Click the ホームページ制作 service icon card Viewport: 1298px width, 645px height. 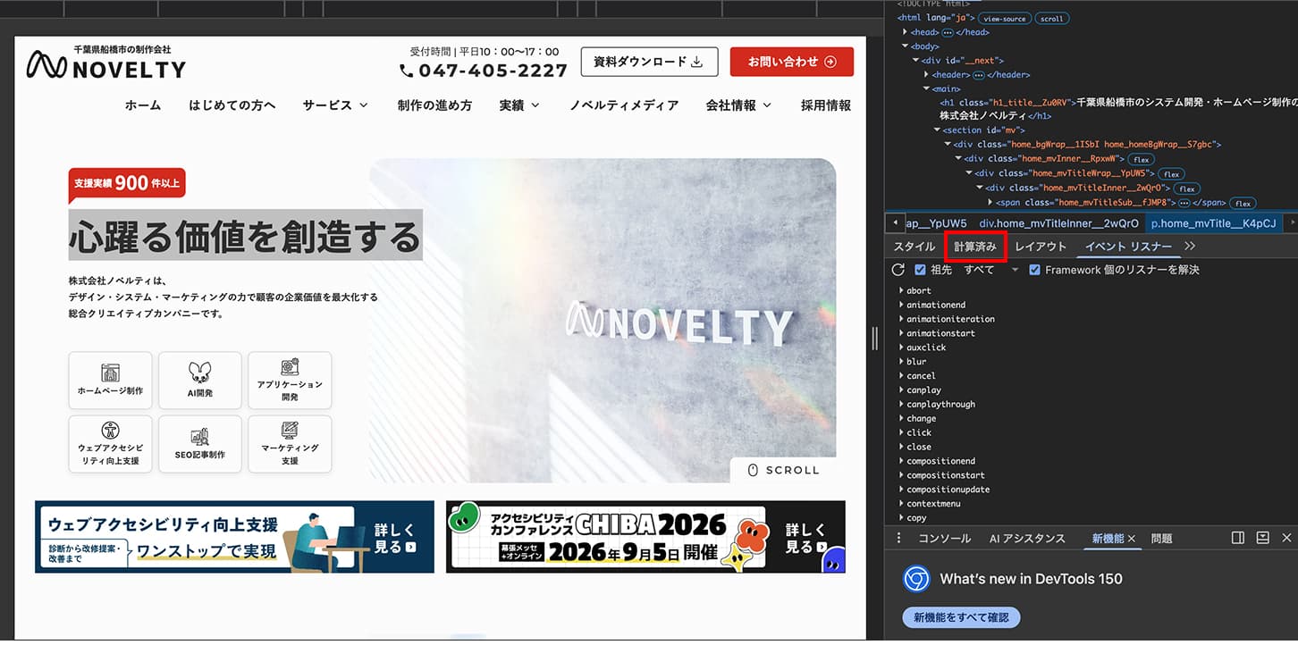110,381
